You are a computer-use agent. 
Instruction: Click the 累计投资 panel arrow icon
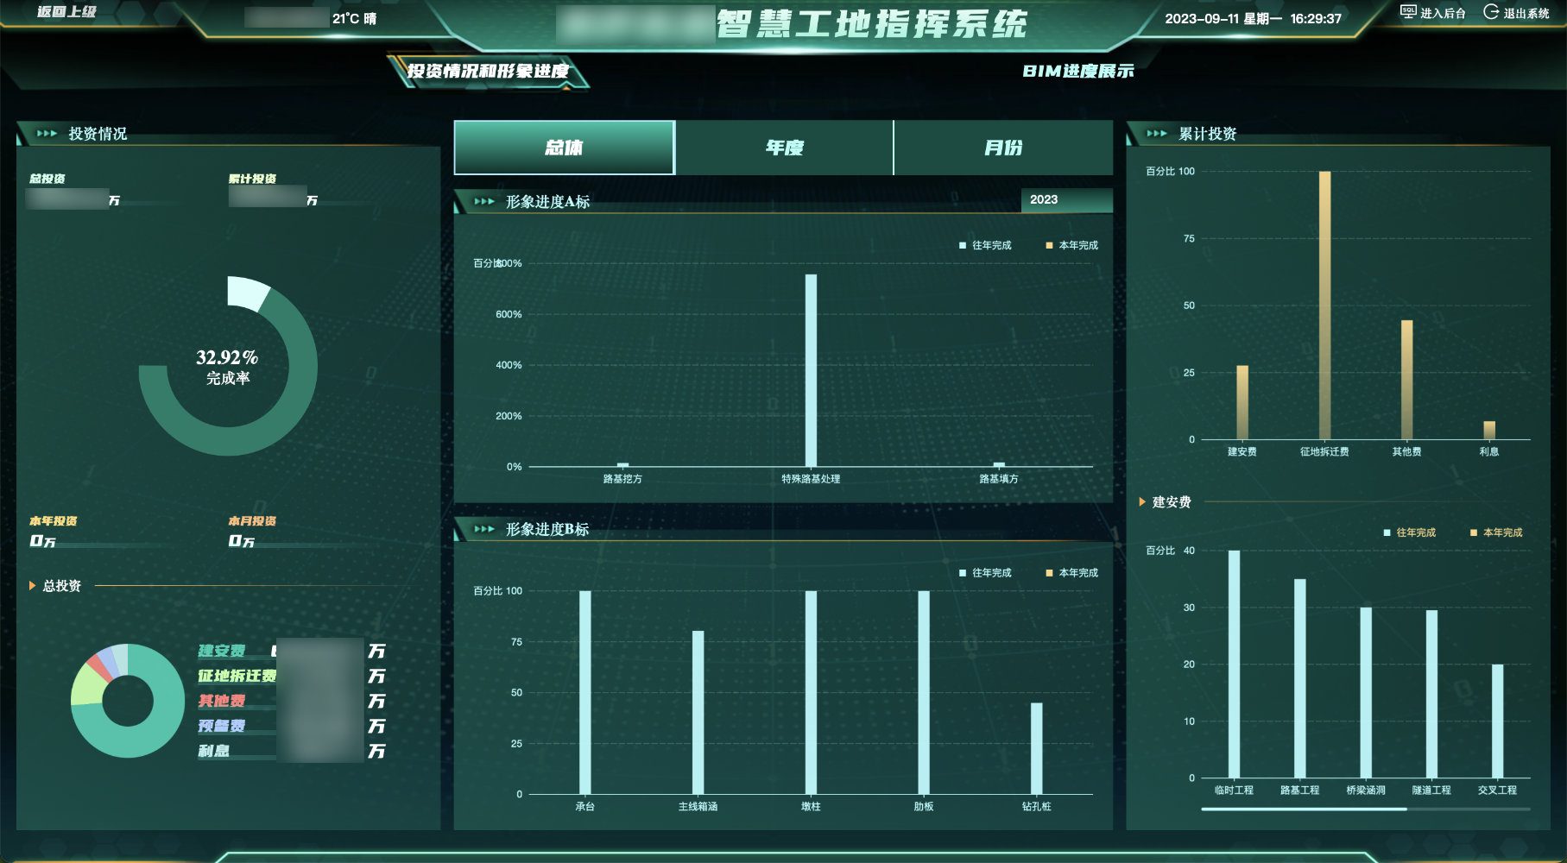click(1157, 134)
